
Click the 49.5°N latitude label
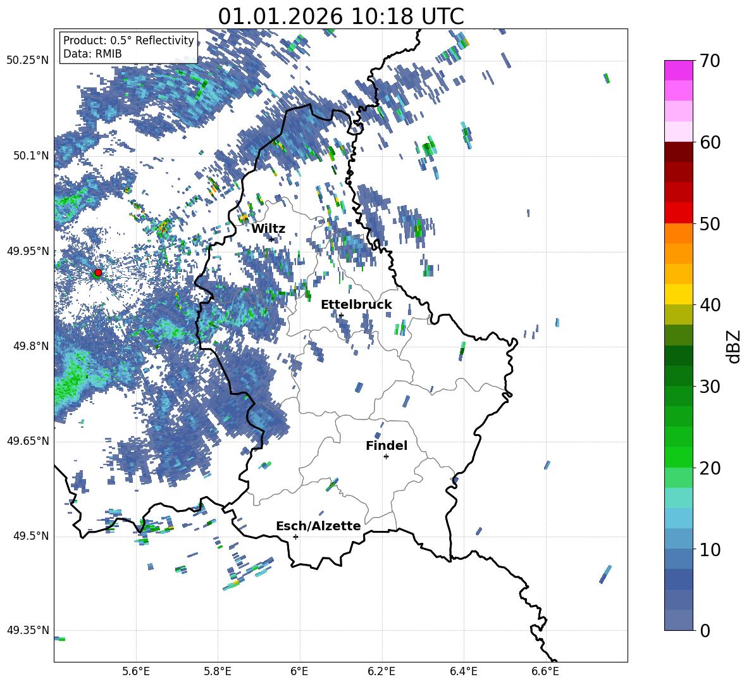32,536
